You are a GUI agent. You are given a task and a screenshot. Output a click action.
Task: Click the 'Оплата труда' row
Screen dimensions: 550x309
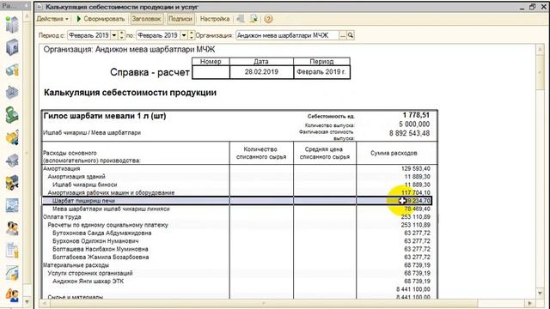coord(240,217)
